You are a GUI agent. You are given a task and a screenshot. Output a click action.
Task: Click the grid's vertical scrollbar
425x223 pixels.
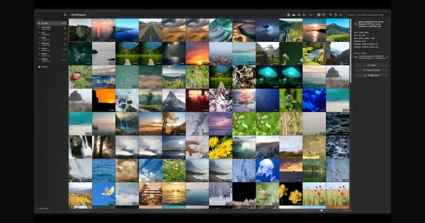click(351, 51)
